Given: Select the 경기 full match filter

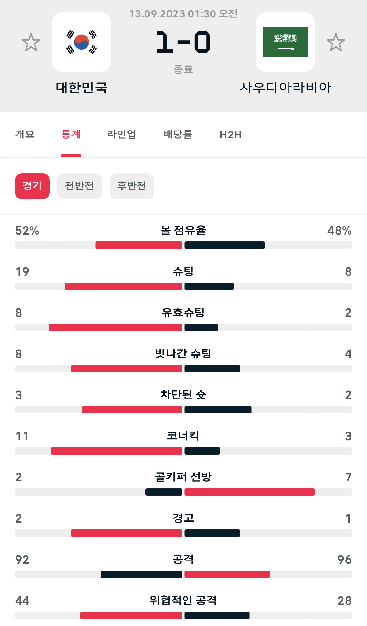Looking at the screenshot, I should pyautogui.click(x=32, y=186).
